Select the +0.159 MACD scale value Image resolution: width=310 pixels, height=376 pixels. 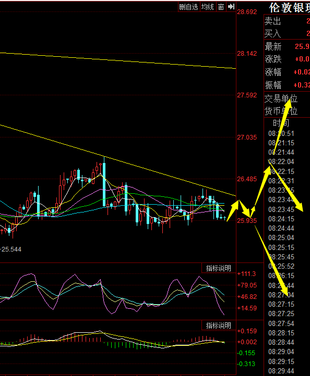click(x=247, y=331)
